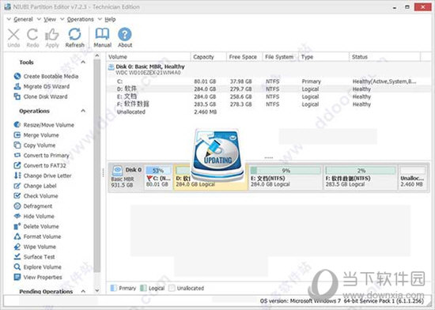435x310 pixels.
Task: Click sidebar scrollbar up arrow
Action: 97,55
